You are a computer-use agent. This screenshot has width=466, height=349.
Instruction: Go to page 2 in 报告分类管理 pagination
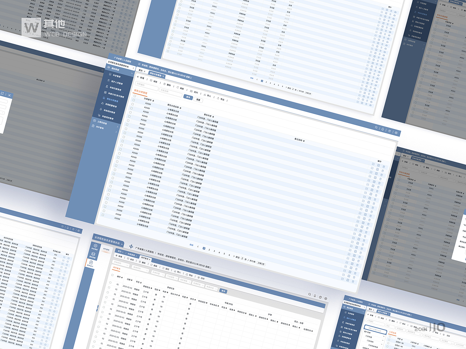pyautogui.click(x=209, y=249)
